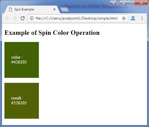Viewport: 149px width, 127px height.
Task: Open the blue extension icon in toolbar
Action: coord(133,18)
